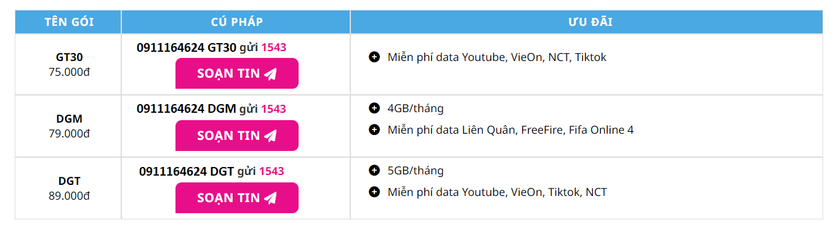The width and height of the screenshot is (833, 228).
Task: Click the SOẠN TIN button for DGM
Action: (x=237, y=136)
